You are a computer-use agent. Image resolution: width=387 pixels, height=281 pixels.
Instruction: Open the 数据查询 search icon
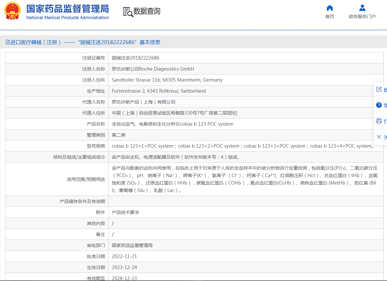pos(128,12)
